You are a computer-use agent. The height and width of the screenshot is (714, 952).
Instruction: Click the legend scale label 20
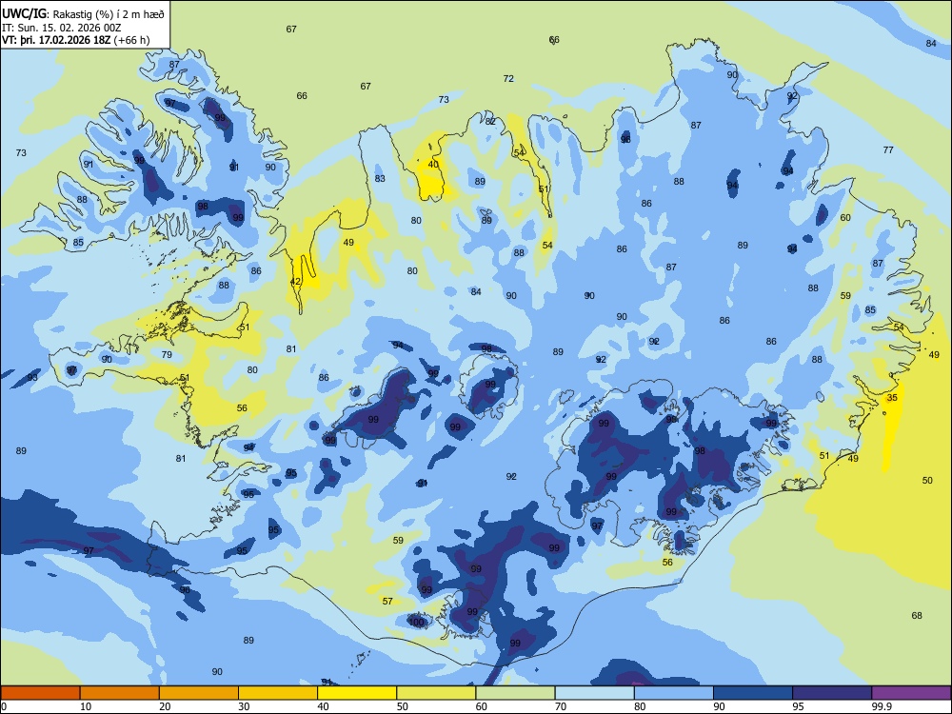tap(165, 706)
